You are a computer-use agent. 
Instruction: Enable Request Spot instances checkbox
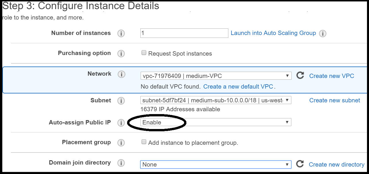(x=144, y=53)
